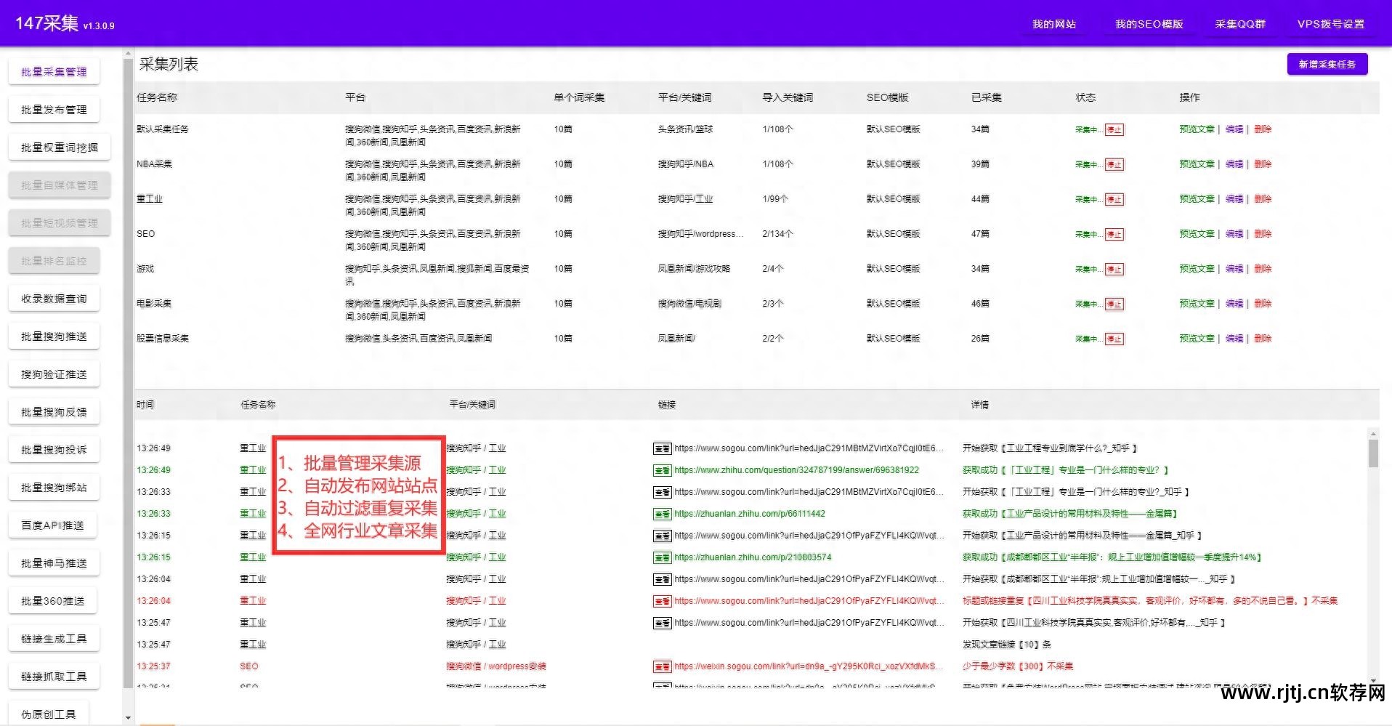Stop the NBA采集 task with its 停止 control
The image size is (1392, 726).
pos(1114,164)
